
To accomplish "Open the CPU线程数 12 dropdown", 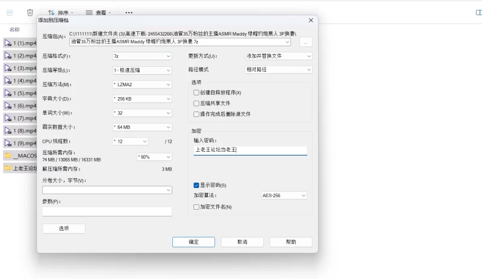I will tap(130, 142).
